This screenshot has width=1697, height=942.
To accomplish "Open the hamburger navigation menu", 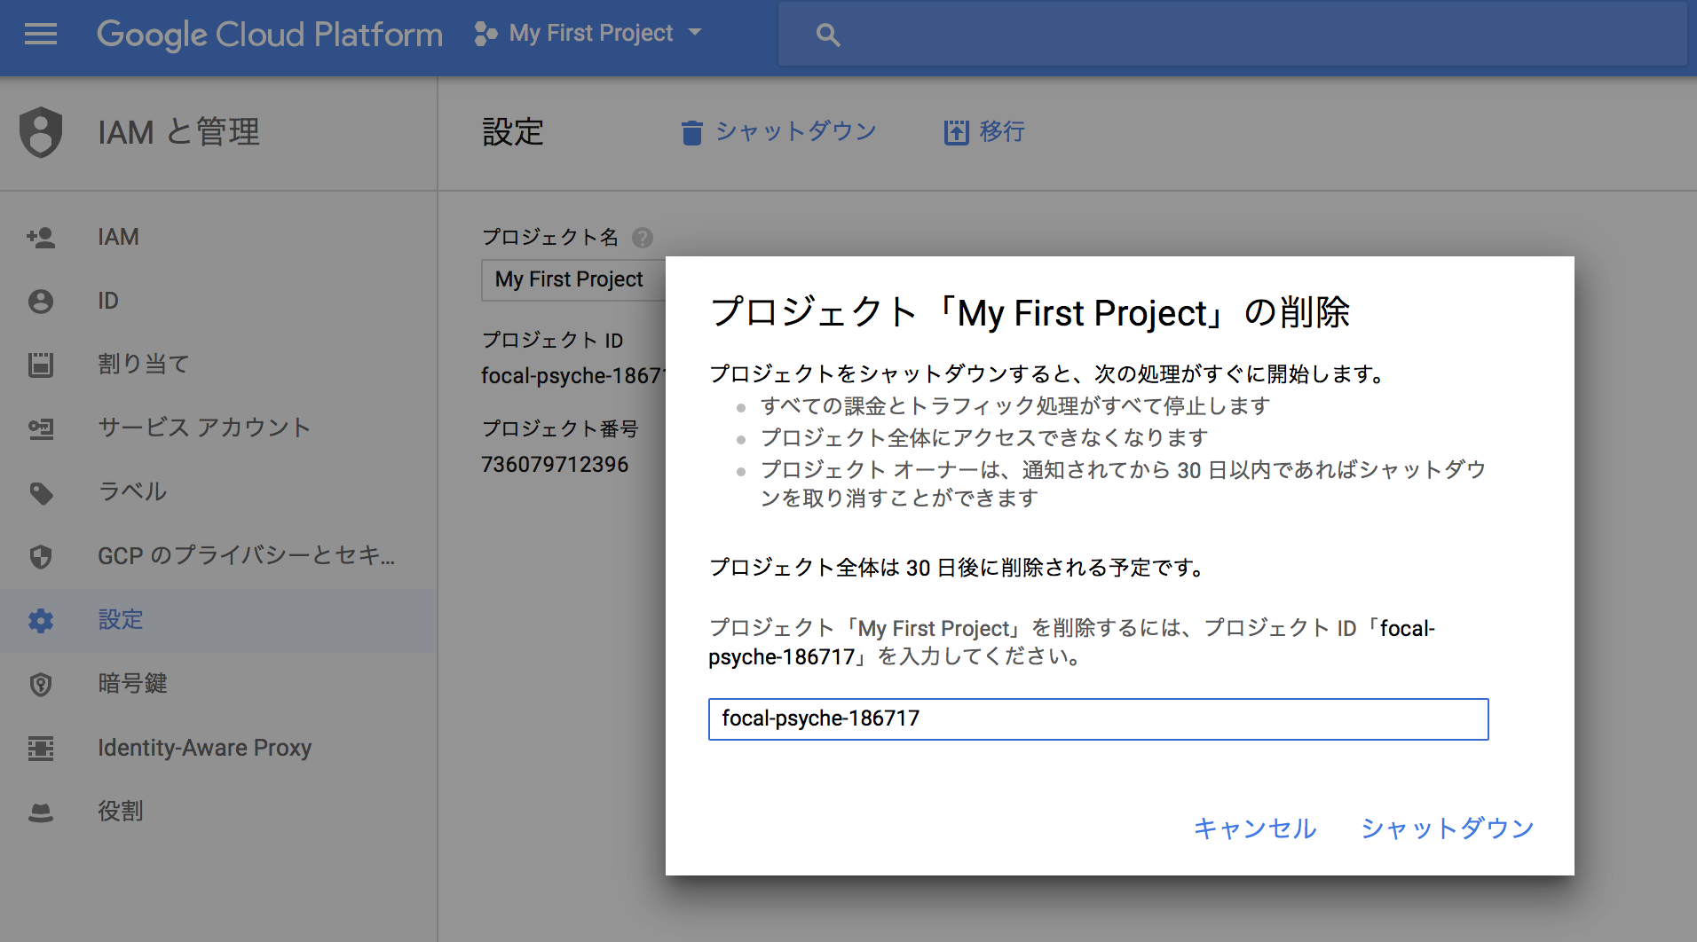I will pyautogui.click(x=41, y=35).
